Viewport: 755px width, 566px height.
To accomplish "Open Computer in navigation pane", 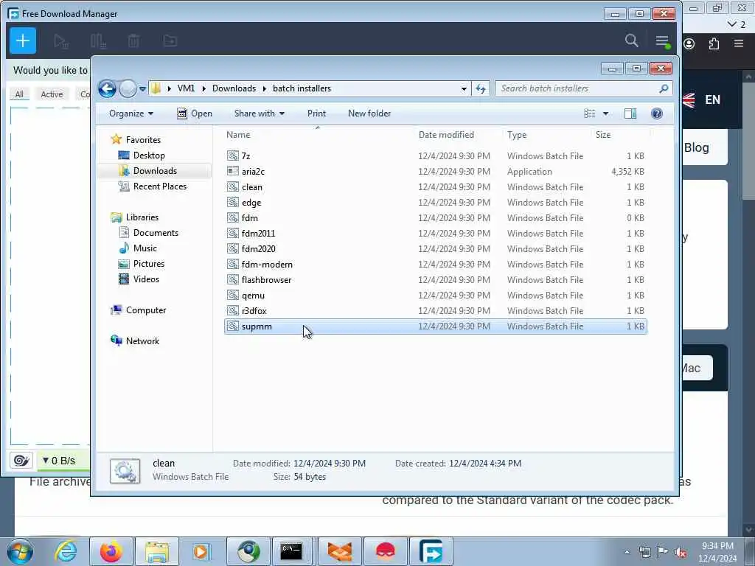I will pyautogui.click(x=139, y=310).
